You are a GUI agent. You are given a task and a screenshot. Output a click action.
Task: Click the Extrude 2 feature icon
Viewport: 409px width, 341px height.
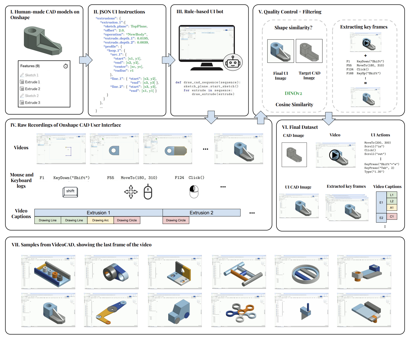click(x=22, y=89)
